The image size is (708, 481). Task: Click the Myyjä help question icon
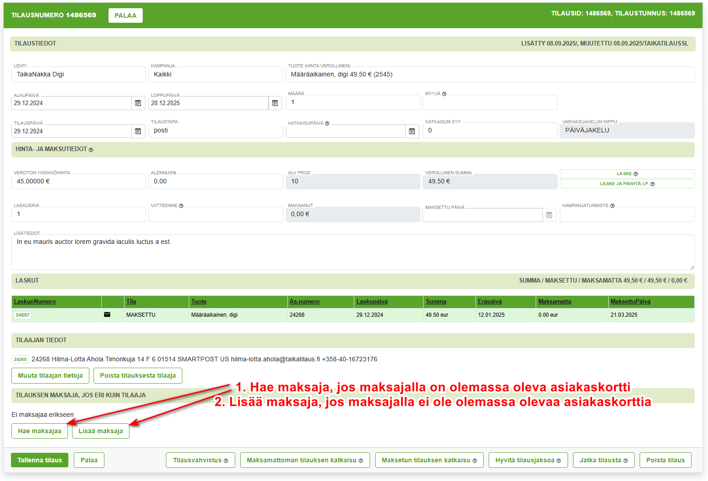(x=444, y=94)
